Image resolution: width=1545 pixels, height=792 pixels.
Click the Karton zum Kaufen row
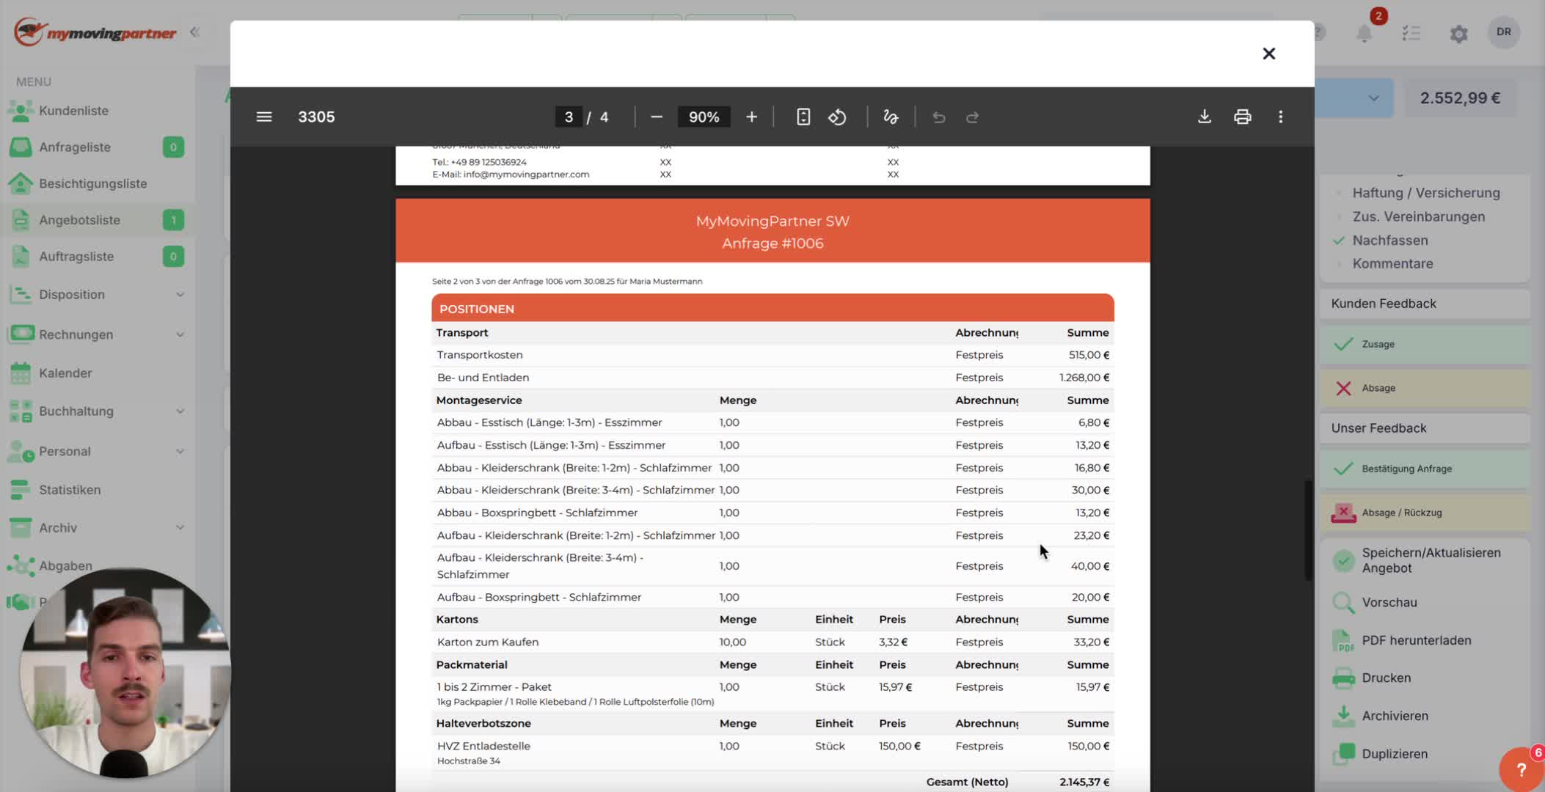[772, 642]
